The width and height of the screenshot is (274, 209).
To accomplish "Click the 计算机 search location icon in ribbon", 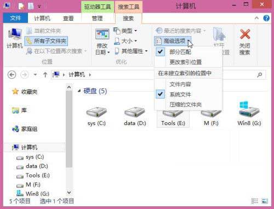I will pos(15,38).
